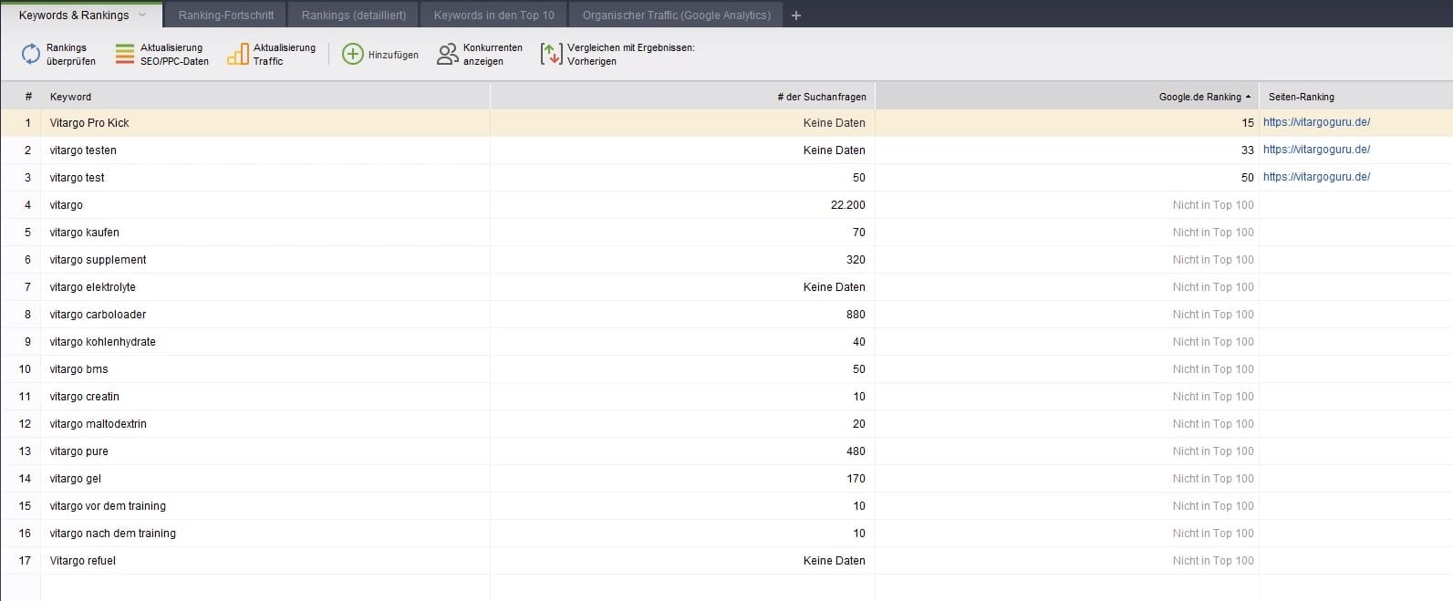Select the single-word keyword 'vitargo' in row 4

[x=67, y=205]
